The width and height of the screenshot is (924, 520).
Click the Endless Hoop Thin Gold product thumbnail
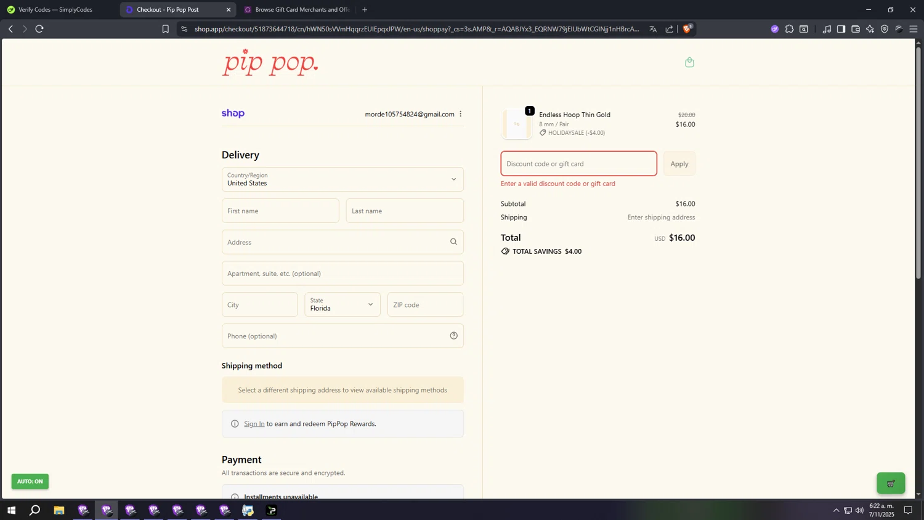517,124
